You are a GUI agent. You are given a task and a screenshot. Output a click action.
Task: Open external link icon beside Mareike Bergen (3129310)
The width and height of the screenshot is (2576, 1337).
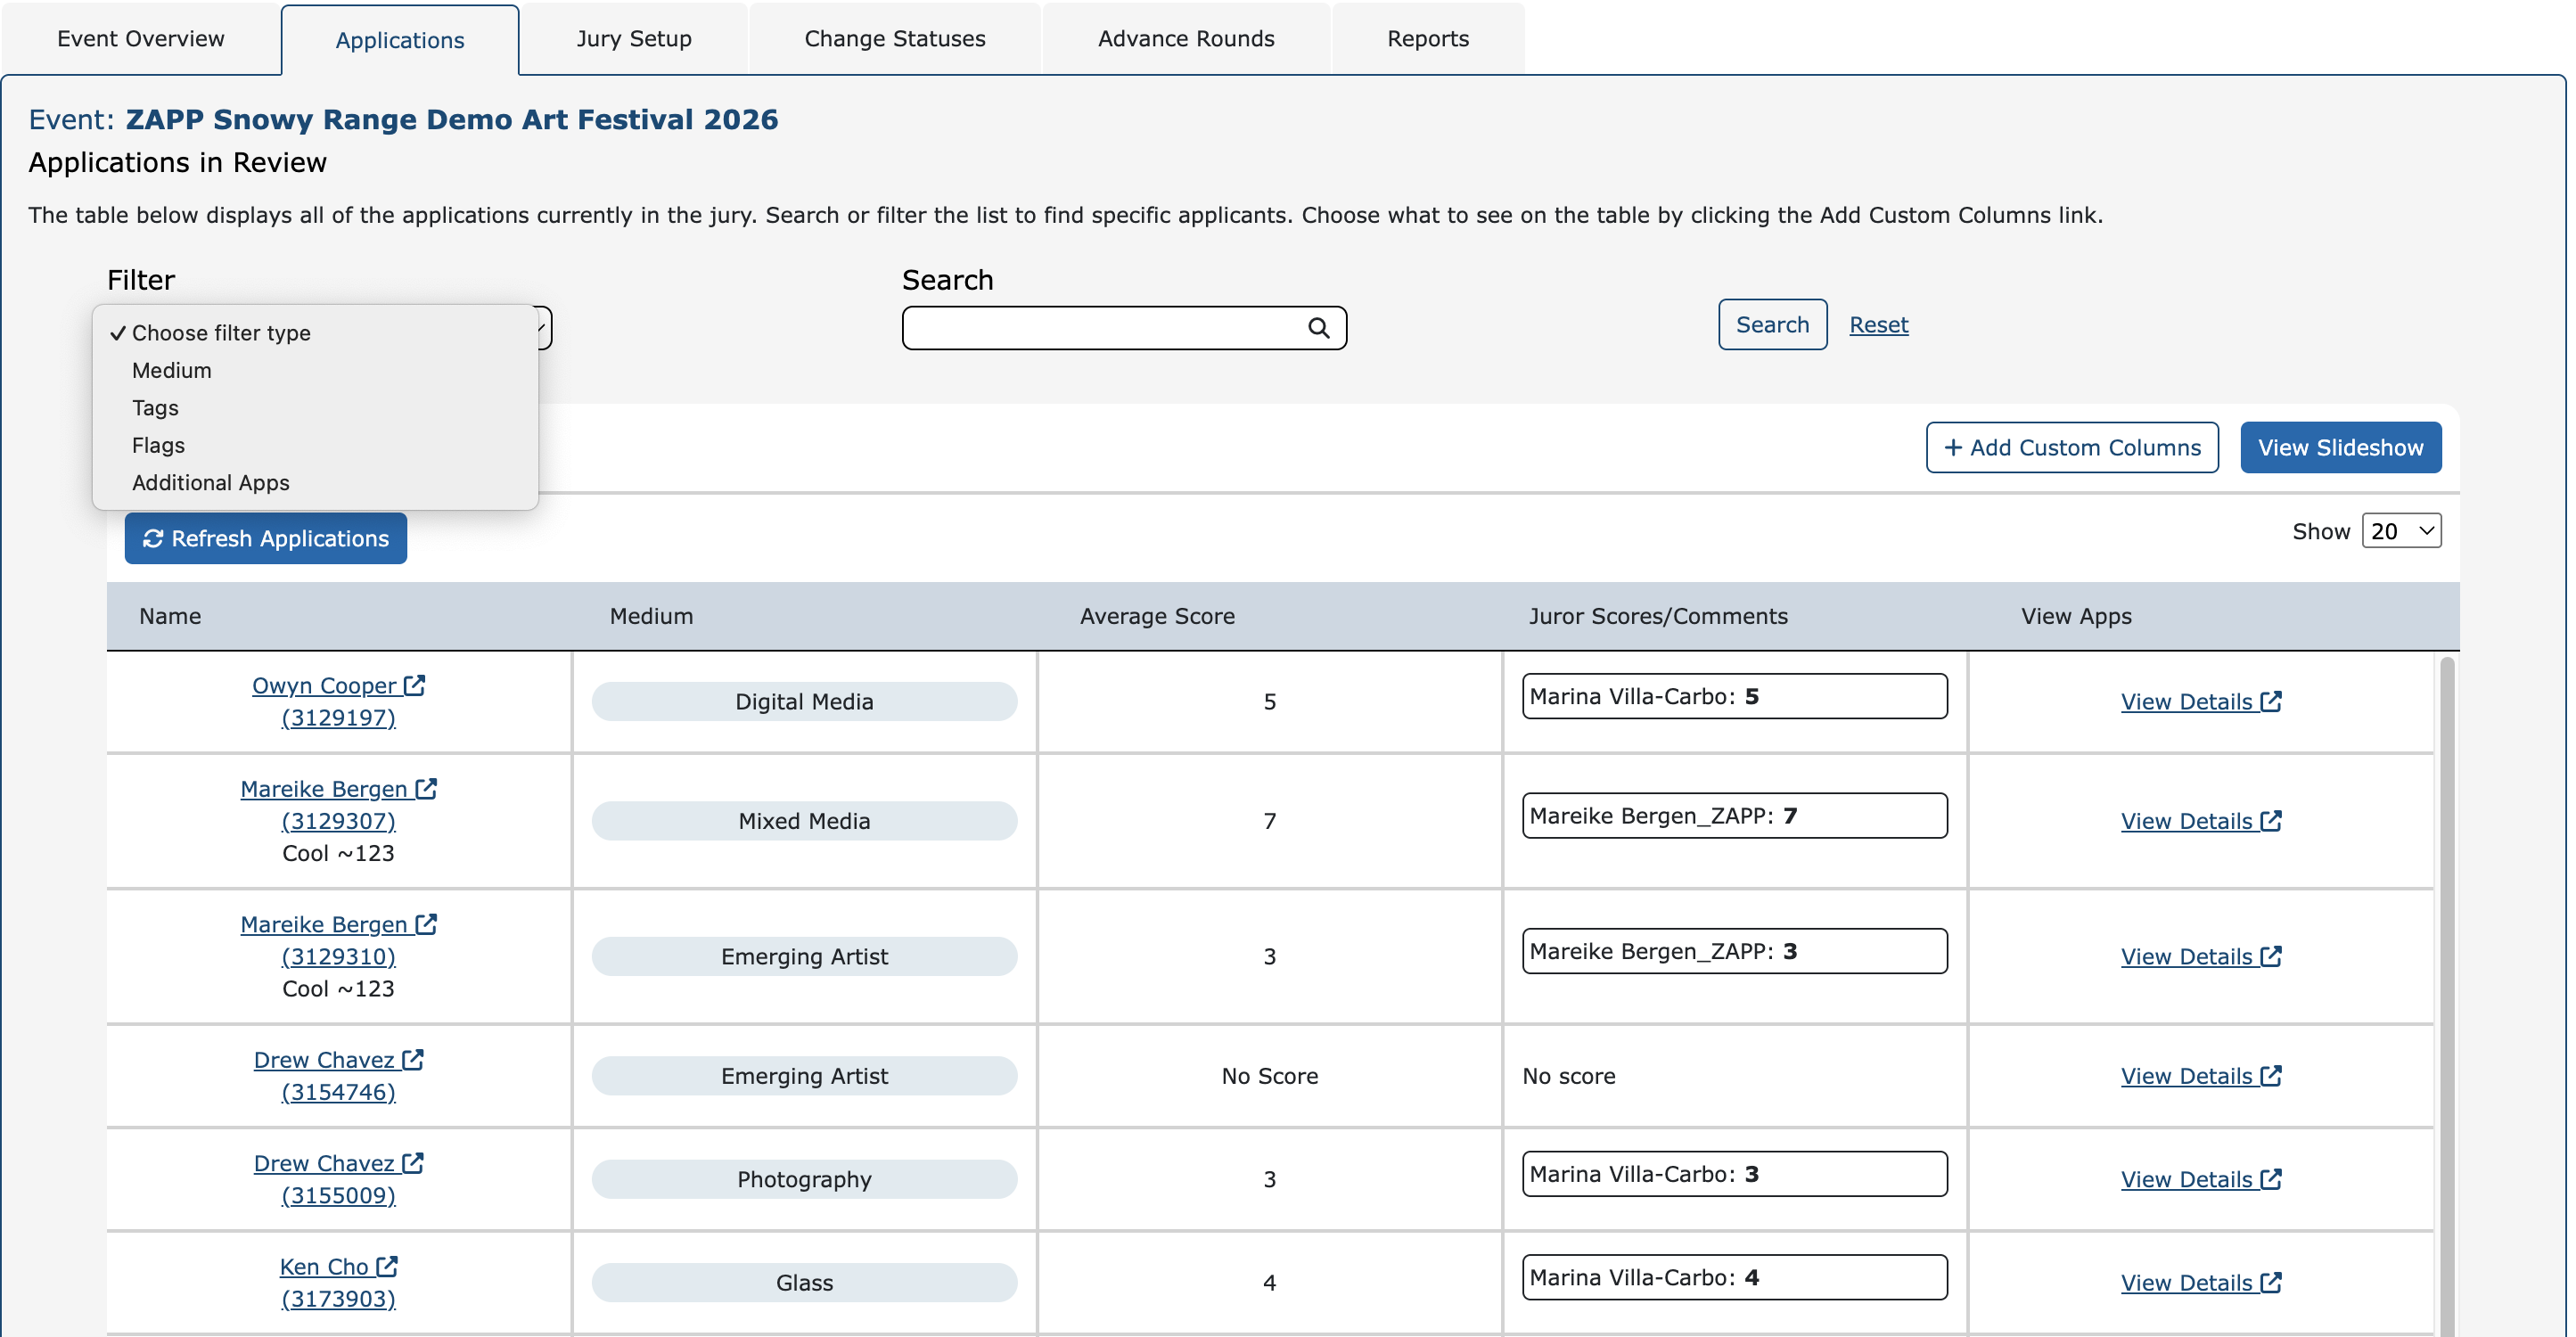coord(426,923)
